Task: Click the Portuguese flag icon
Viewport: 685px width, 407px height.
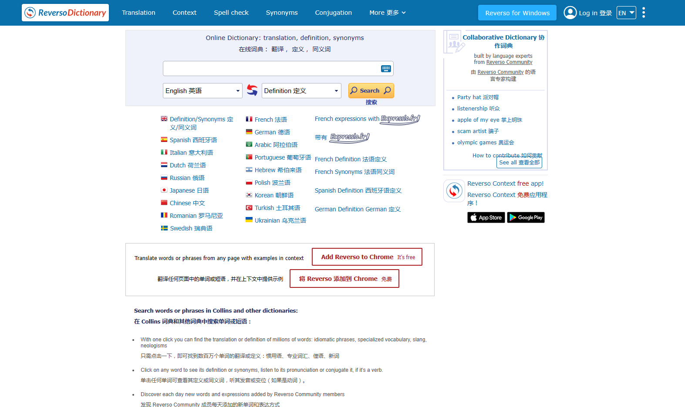Action: pyautogui.click(x=249, y=157)
